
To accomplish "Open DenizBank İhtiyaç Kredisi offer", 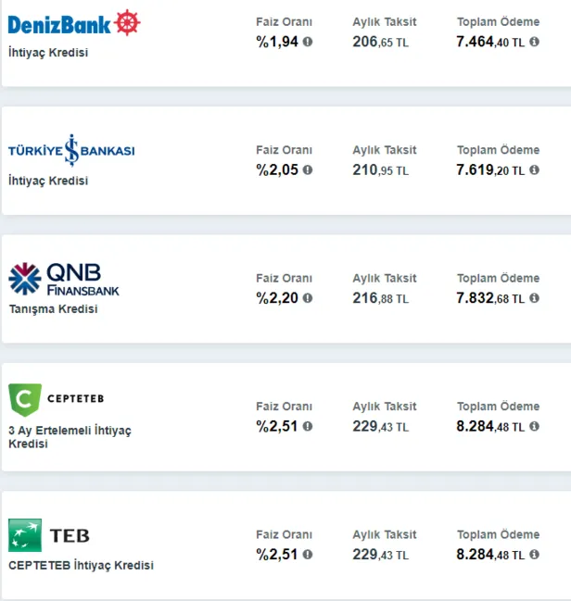I will [48, 53].
